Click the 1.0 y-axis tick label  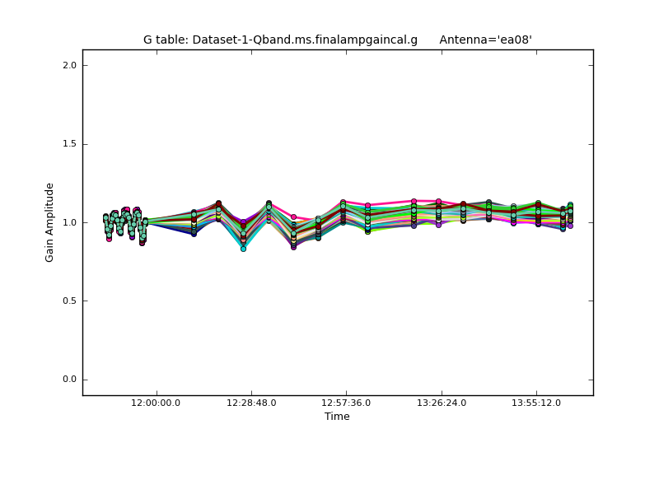[x=68, y=222]
